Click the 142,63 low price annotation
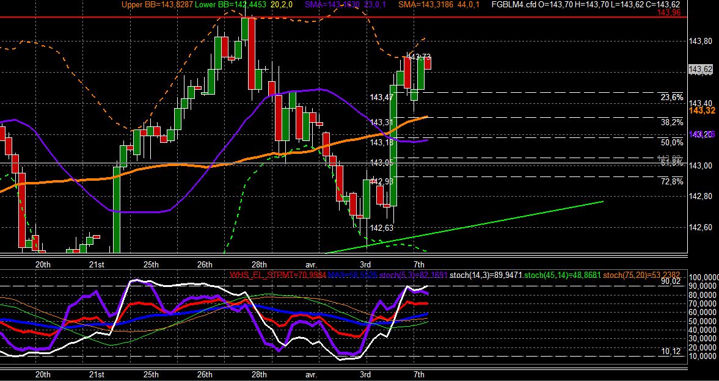719x381 pixels. (382, 228)
